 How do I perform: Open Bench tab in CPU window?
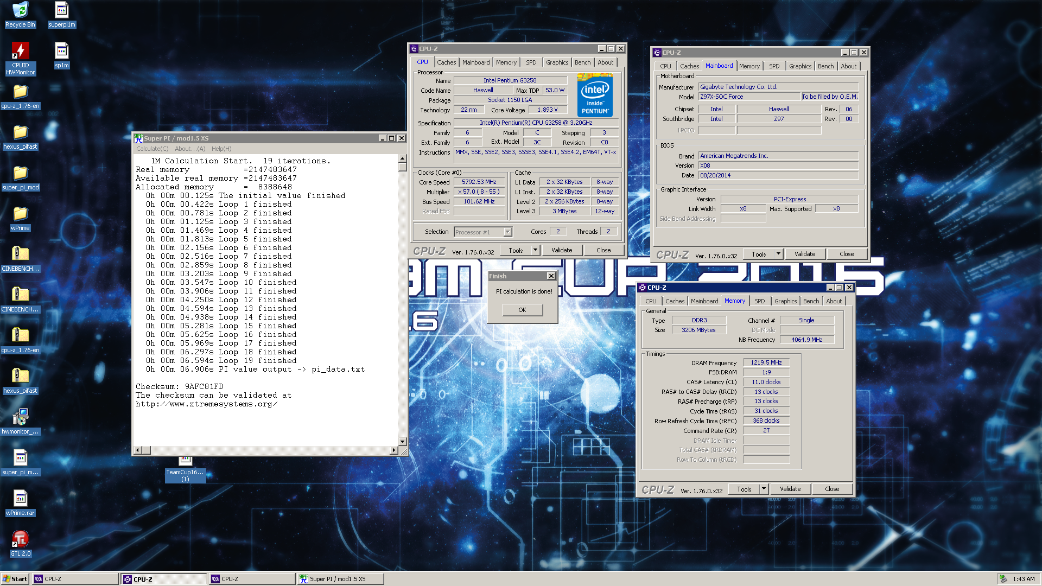click(582, 62)
